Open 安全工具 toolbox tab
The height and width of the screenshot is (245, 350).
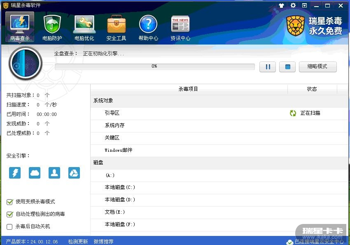coord(116,27)
